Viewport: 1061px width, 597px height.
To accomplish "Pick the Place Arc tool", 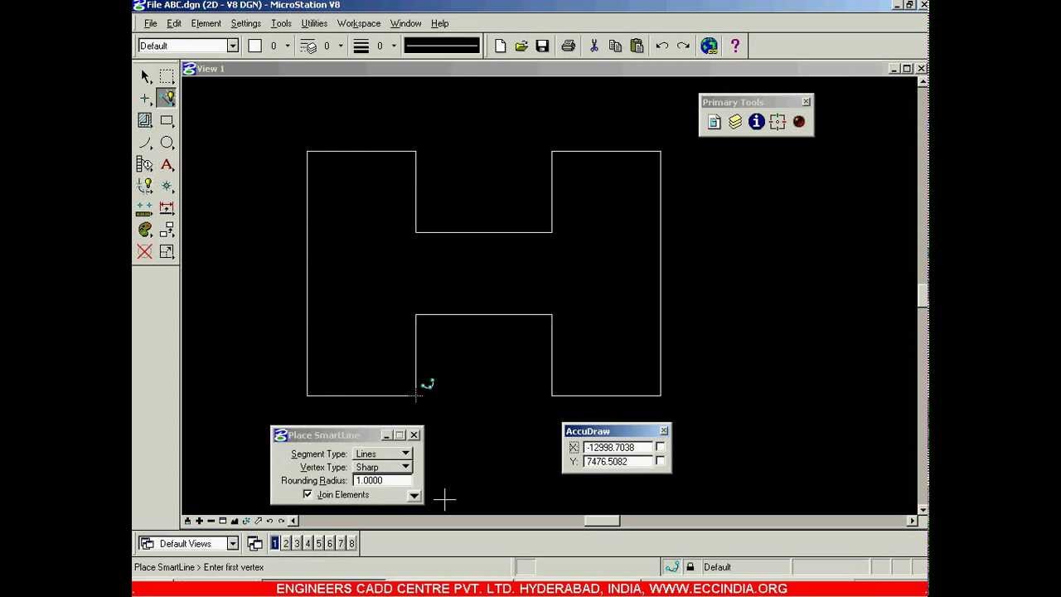I will point(145,143).
